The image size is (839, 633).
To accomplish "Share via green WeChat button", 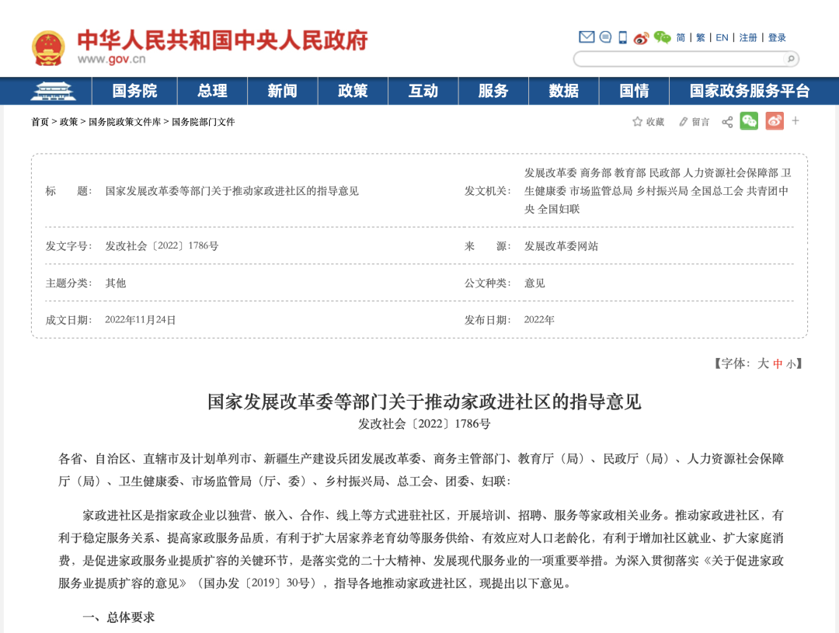I will tap(749, 121).
